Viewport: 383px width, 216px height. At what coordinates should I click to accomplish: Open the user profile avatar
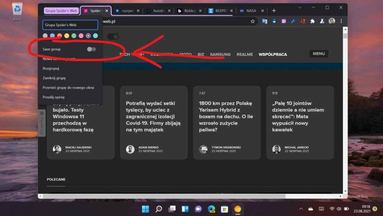click(x=332, y=21)
